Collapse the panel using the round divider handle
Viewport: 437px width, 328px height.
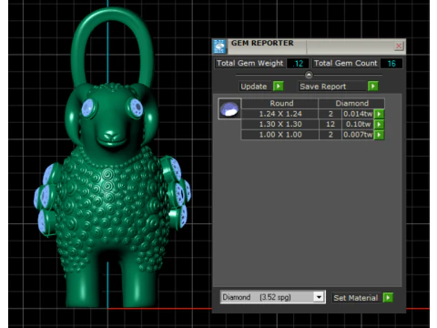coord(309,75)
